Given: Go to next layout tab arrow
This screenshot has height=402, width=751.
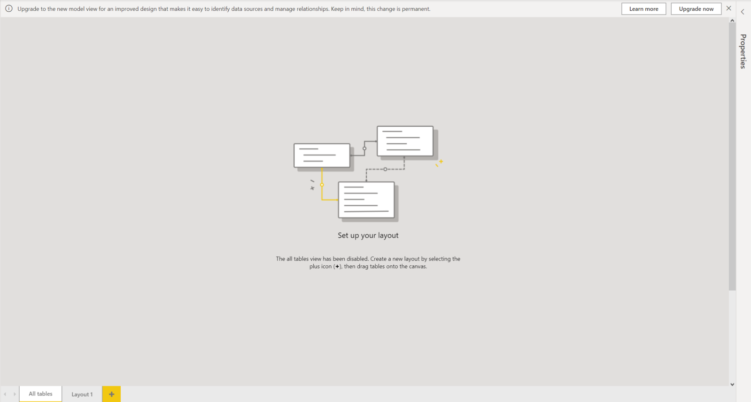Looking at the screenshot, I should pos(15,394).
